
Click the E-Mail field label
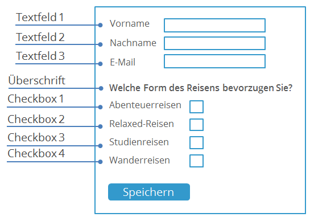[x=122, y=62]
